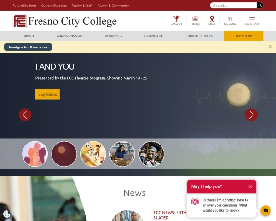The image size is (276, 221).
Task: Click the Fresno City College logo
Action: click(65, 21)
